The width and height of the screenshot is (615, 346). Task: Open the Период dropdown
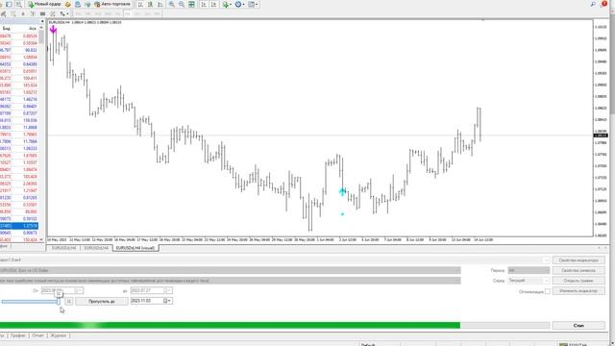tap(529, 270)
